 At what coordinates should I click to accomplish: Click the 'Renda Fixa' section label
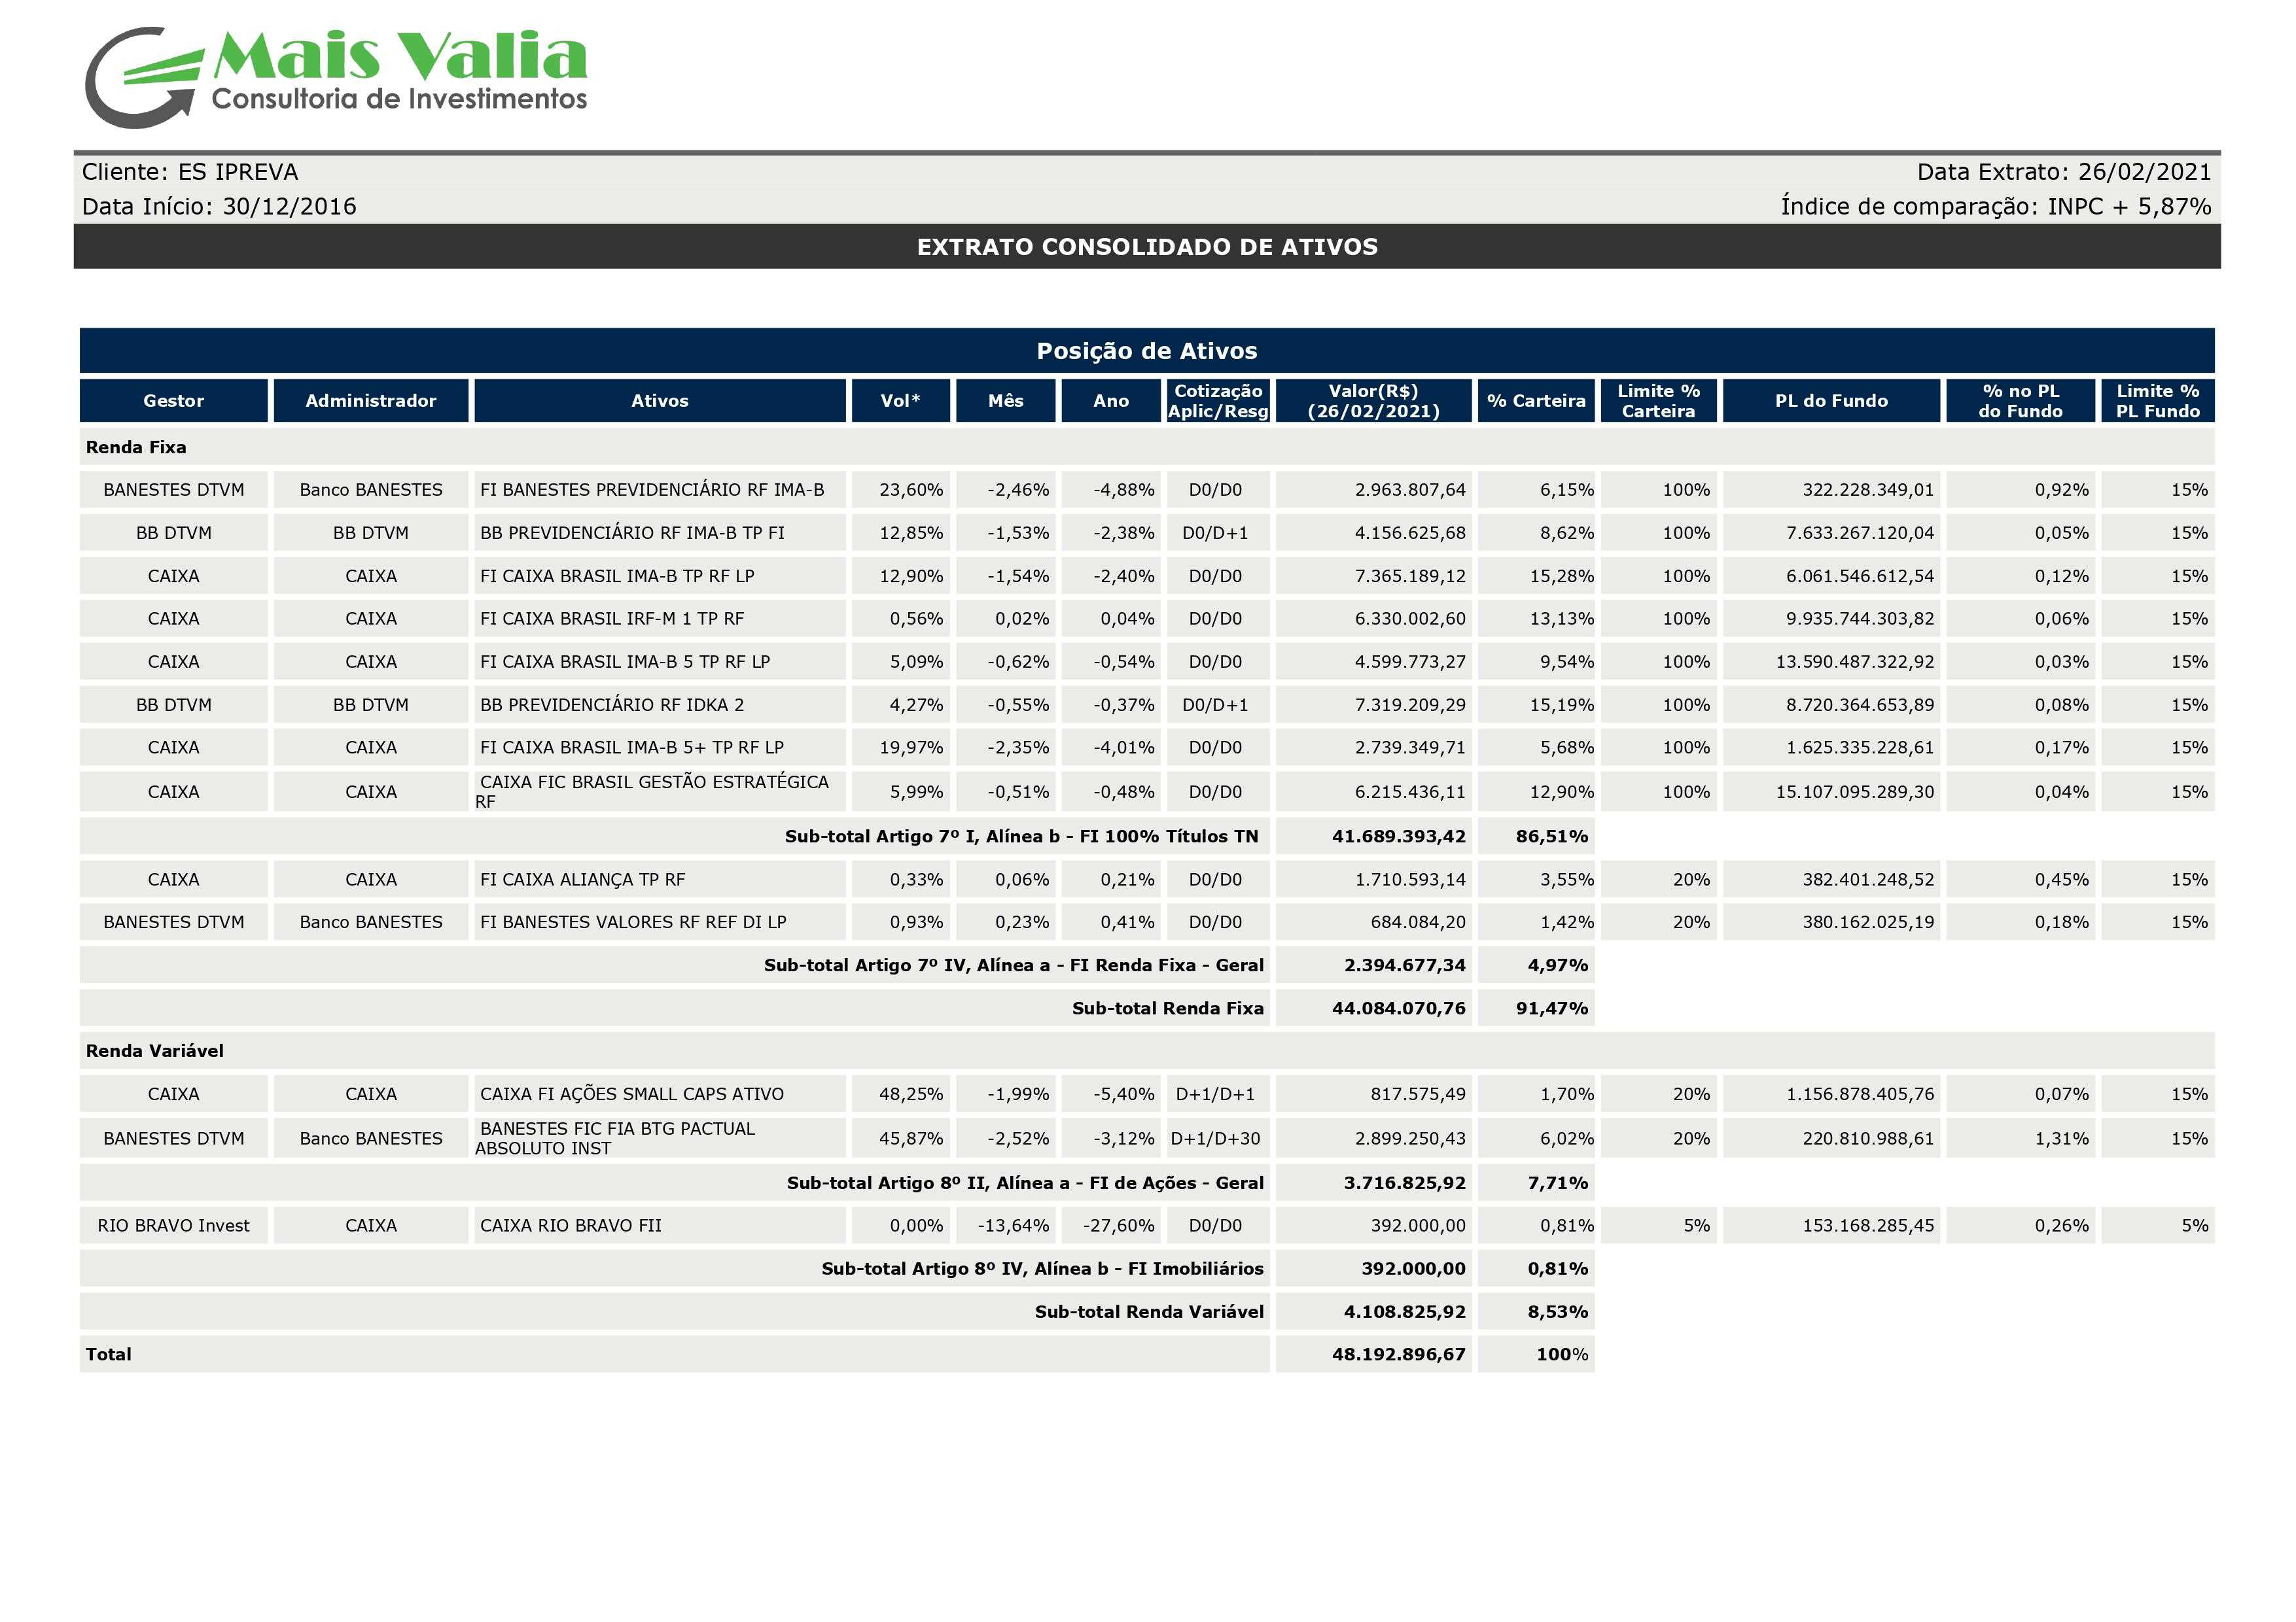[x=136, y=448]
